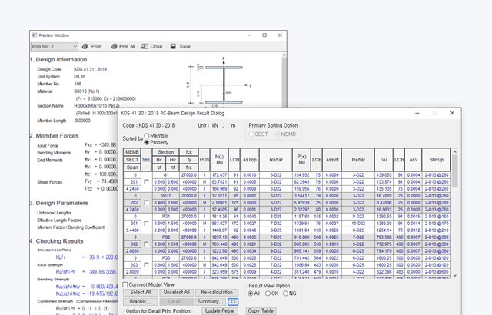Screen dimensions: 492x315
Task: Select the Member sort radio button
Action: click(147, 136)
